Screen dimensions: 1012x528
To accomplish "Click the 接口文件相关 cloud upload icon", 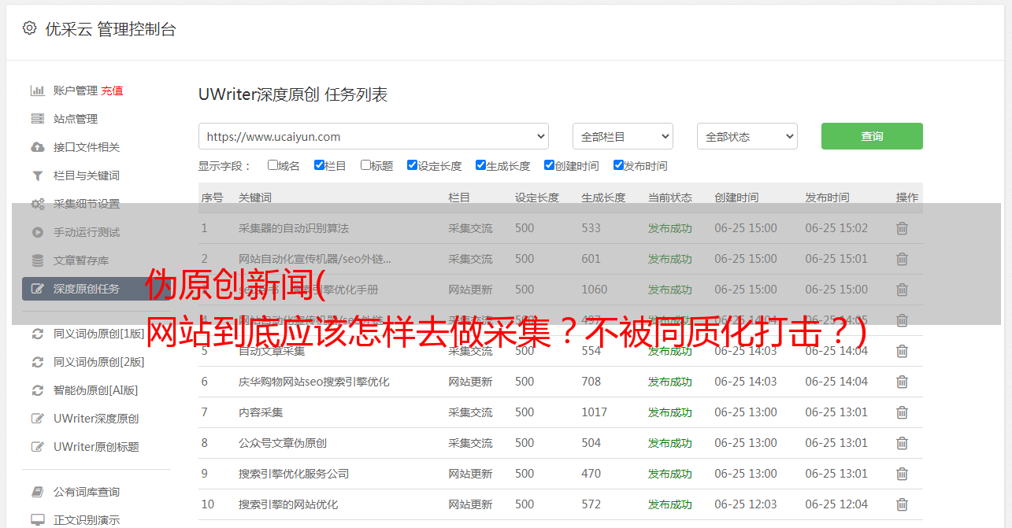I will [x=37, y=147].
